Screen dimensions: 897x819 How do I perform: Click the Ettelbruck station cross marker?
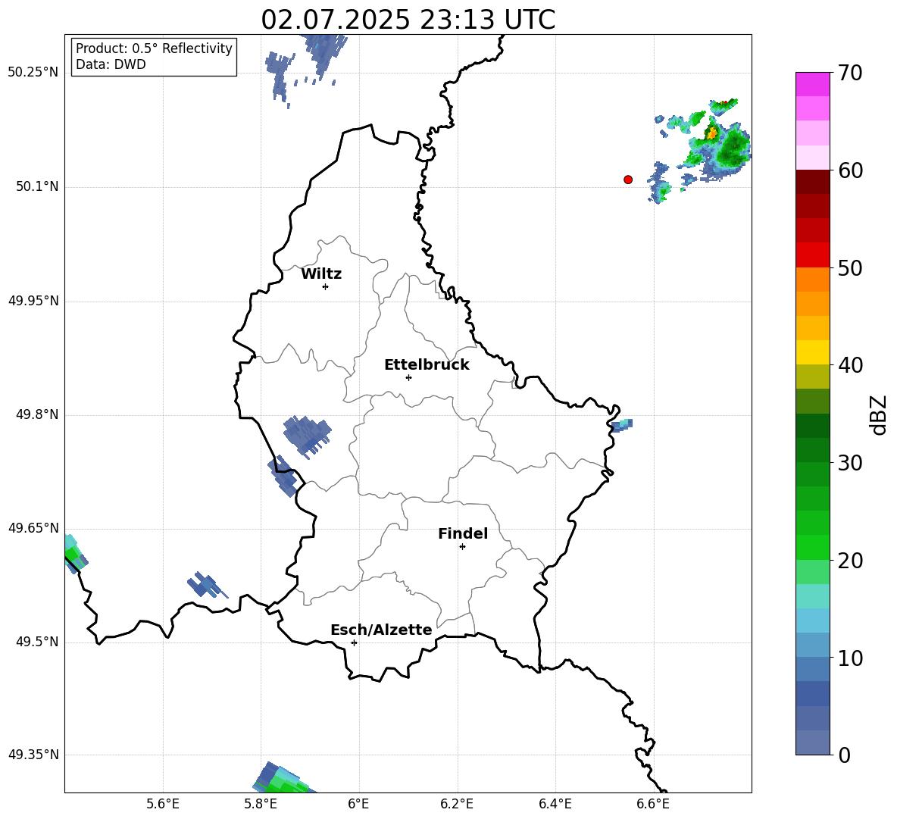pyautogui.click(x=408, y=377)
